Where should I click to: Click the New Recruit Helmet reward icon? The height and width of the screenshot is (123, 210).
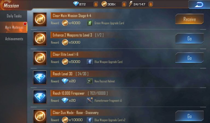pos(90,81)
